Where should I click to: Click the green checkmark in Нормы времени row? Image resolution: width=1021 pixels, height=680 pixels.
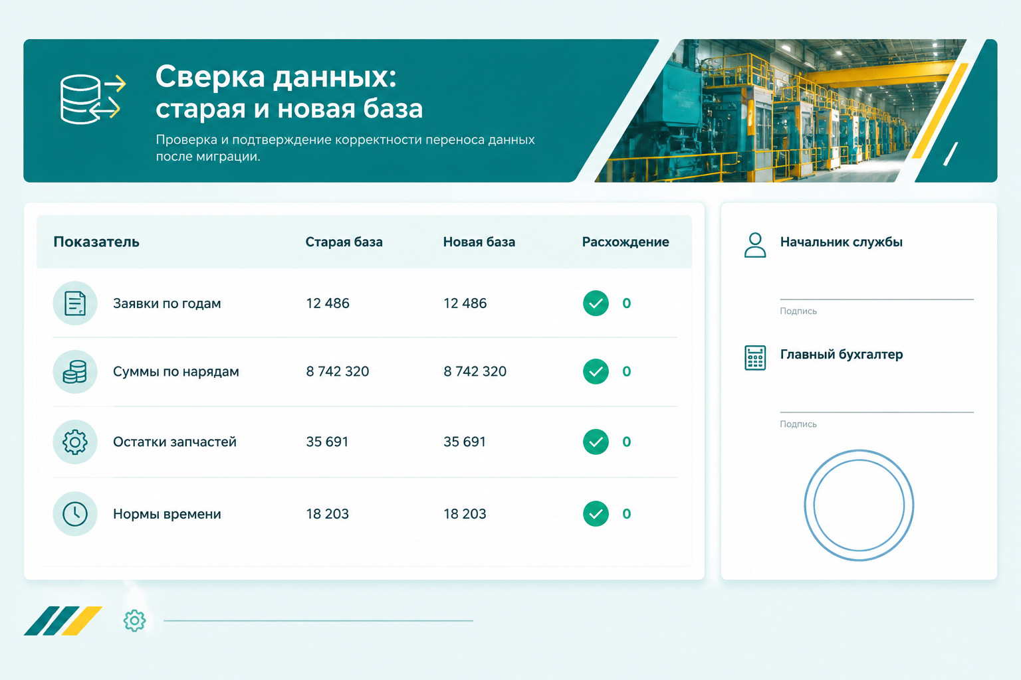coord(596,514)
